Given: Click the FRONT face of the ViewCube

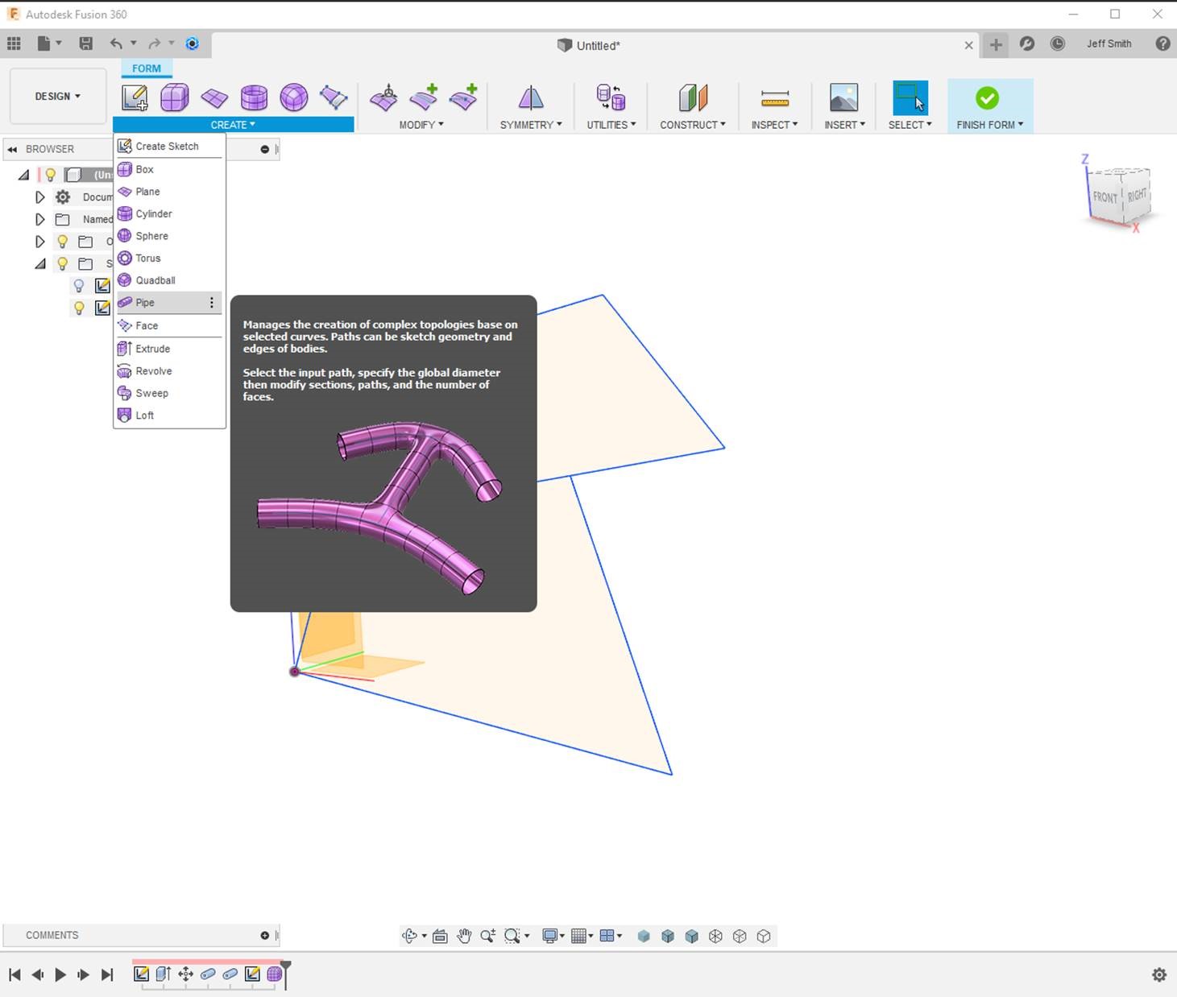Looking at the screenshot, I should click(x=1104, y=197).
